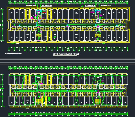Select the yellow staircase in lower plan's left stairwell

click(38, 101)
